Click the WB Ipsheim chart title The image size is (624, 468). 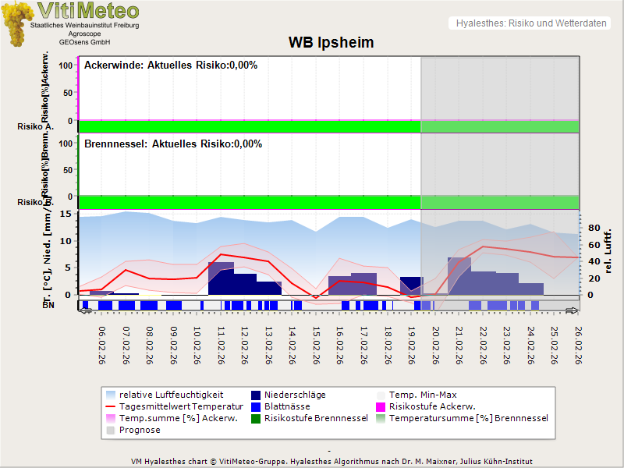click(331, 43)
